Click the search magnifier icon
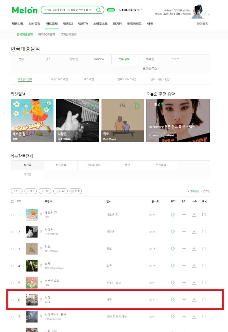This screenshot has width=228, height=332. 98,10
